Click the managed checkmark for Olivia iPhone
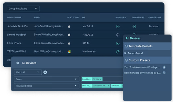The image size is (173, 102). coord(118,43)
